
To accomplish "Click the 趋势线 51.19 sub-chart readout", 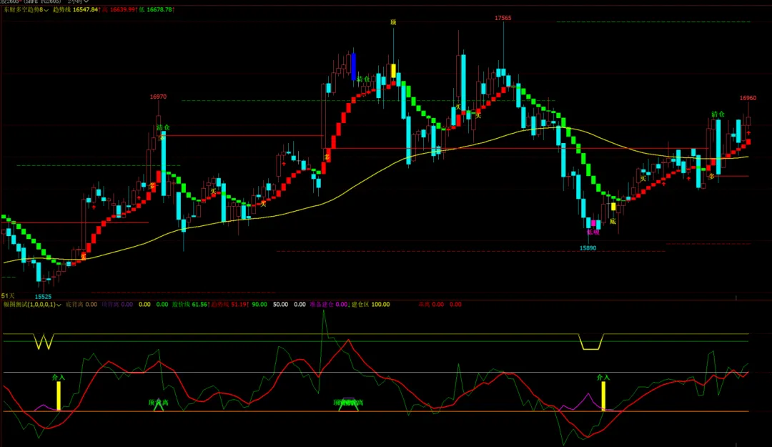I will [230, 305].
